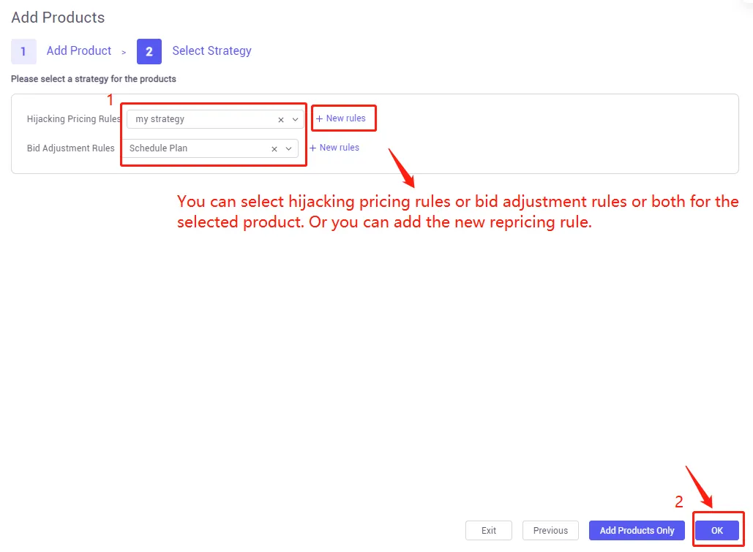Screen dimensions: 753x552
Task: Click the step 2 numbered badge
Action: click(x=149, y=51)
